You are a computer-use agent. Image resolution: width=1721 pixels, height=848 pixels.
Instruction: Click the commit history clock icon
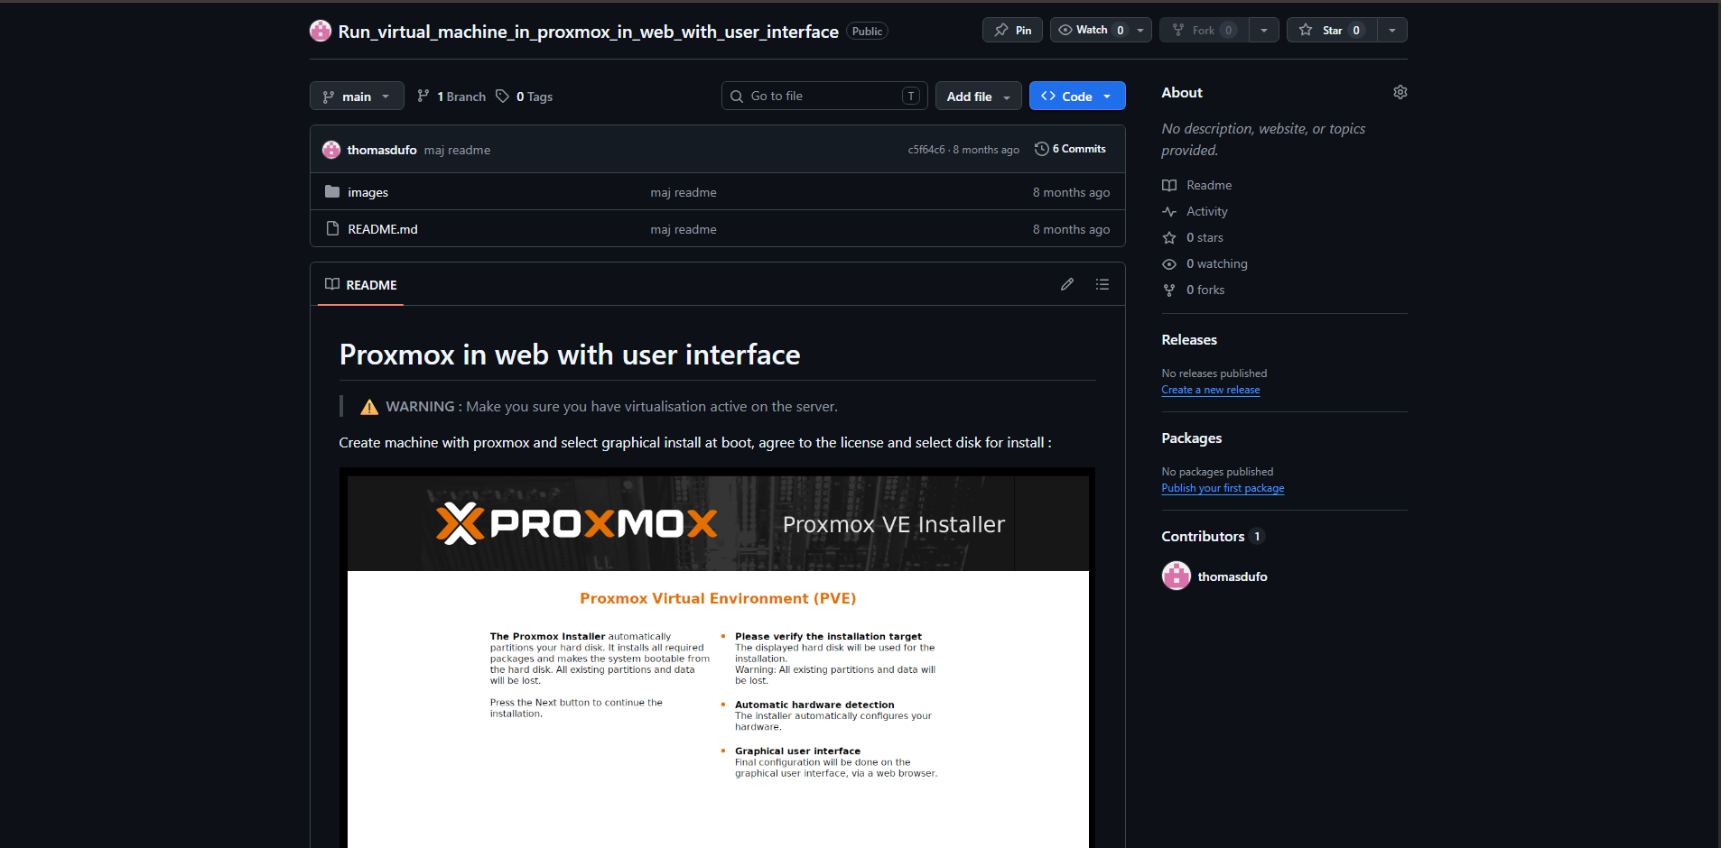click(x=1042, y=149)
